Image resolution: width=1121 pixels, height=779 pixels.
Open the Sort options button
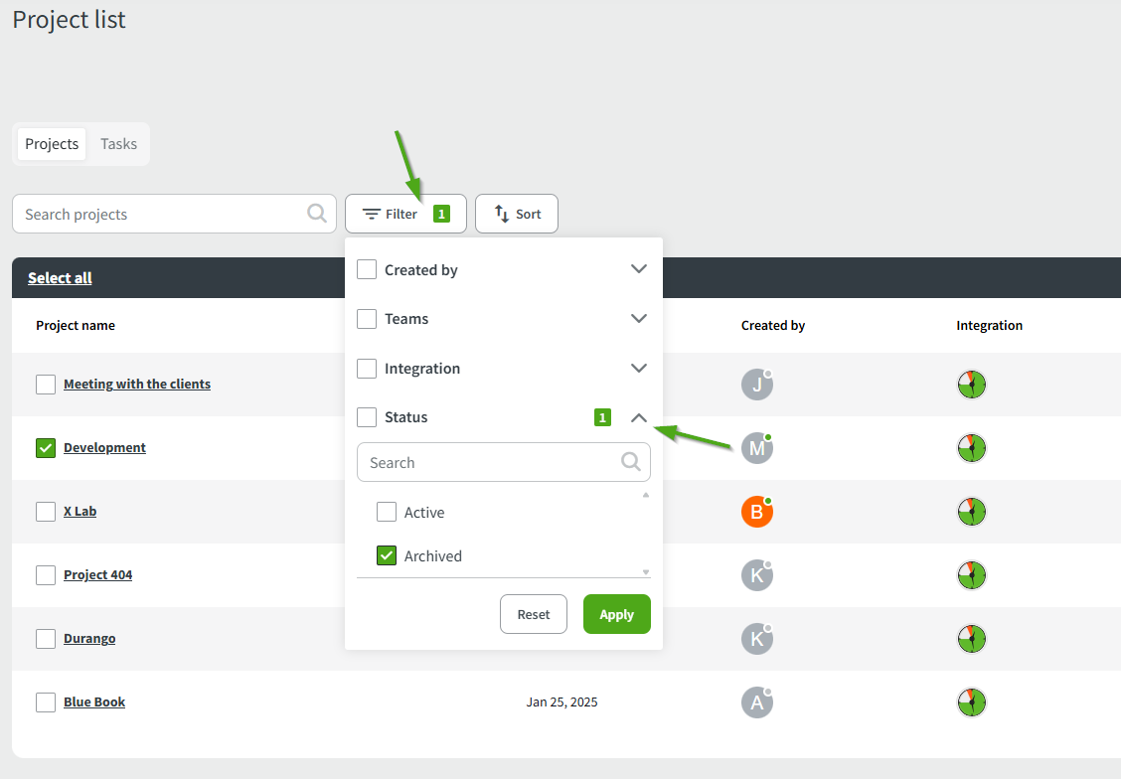517,214
